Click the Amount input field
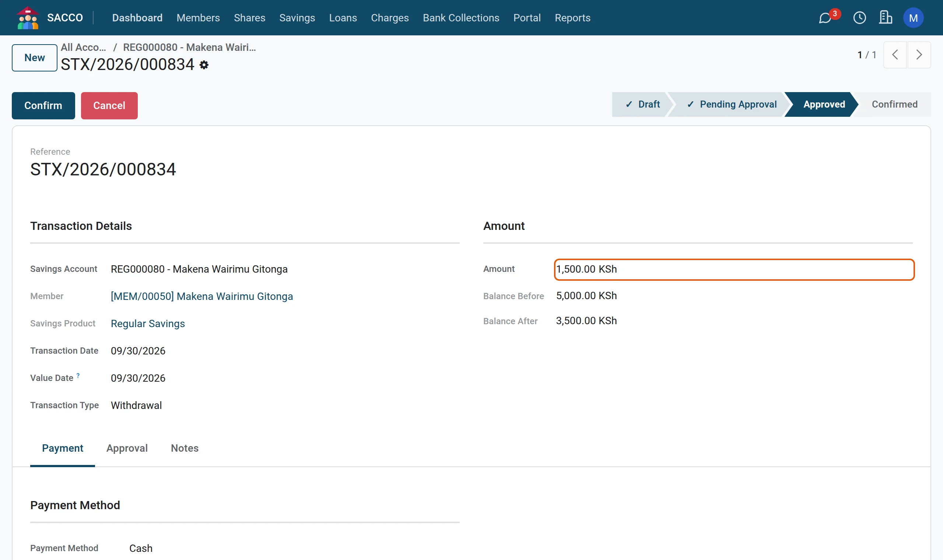Image resolution: width=943 pixels, height=560 pixels. pos(734,269)
